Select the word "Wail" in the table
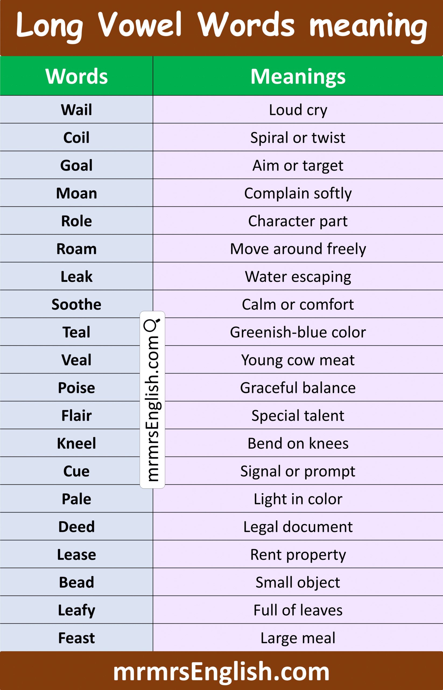The width and height of the screenshot is (443, 690). pyautogui.click(x=76, y=110)
